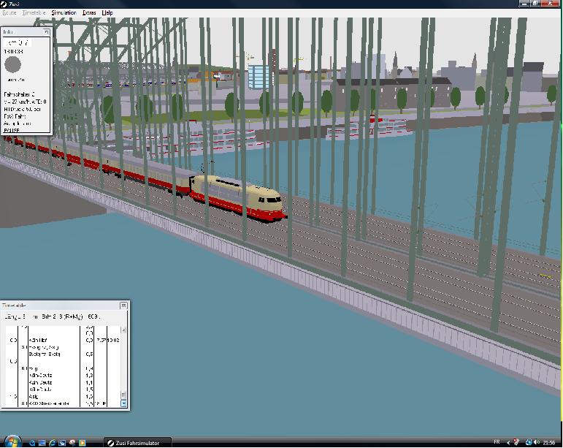Open Windows Media Player quick launch icon
This screenshot has width=563, height=448.
(83, 443)
